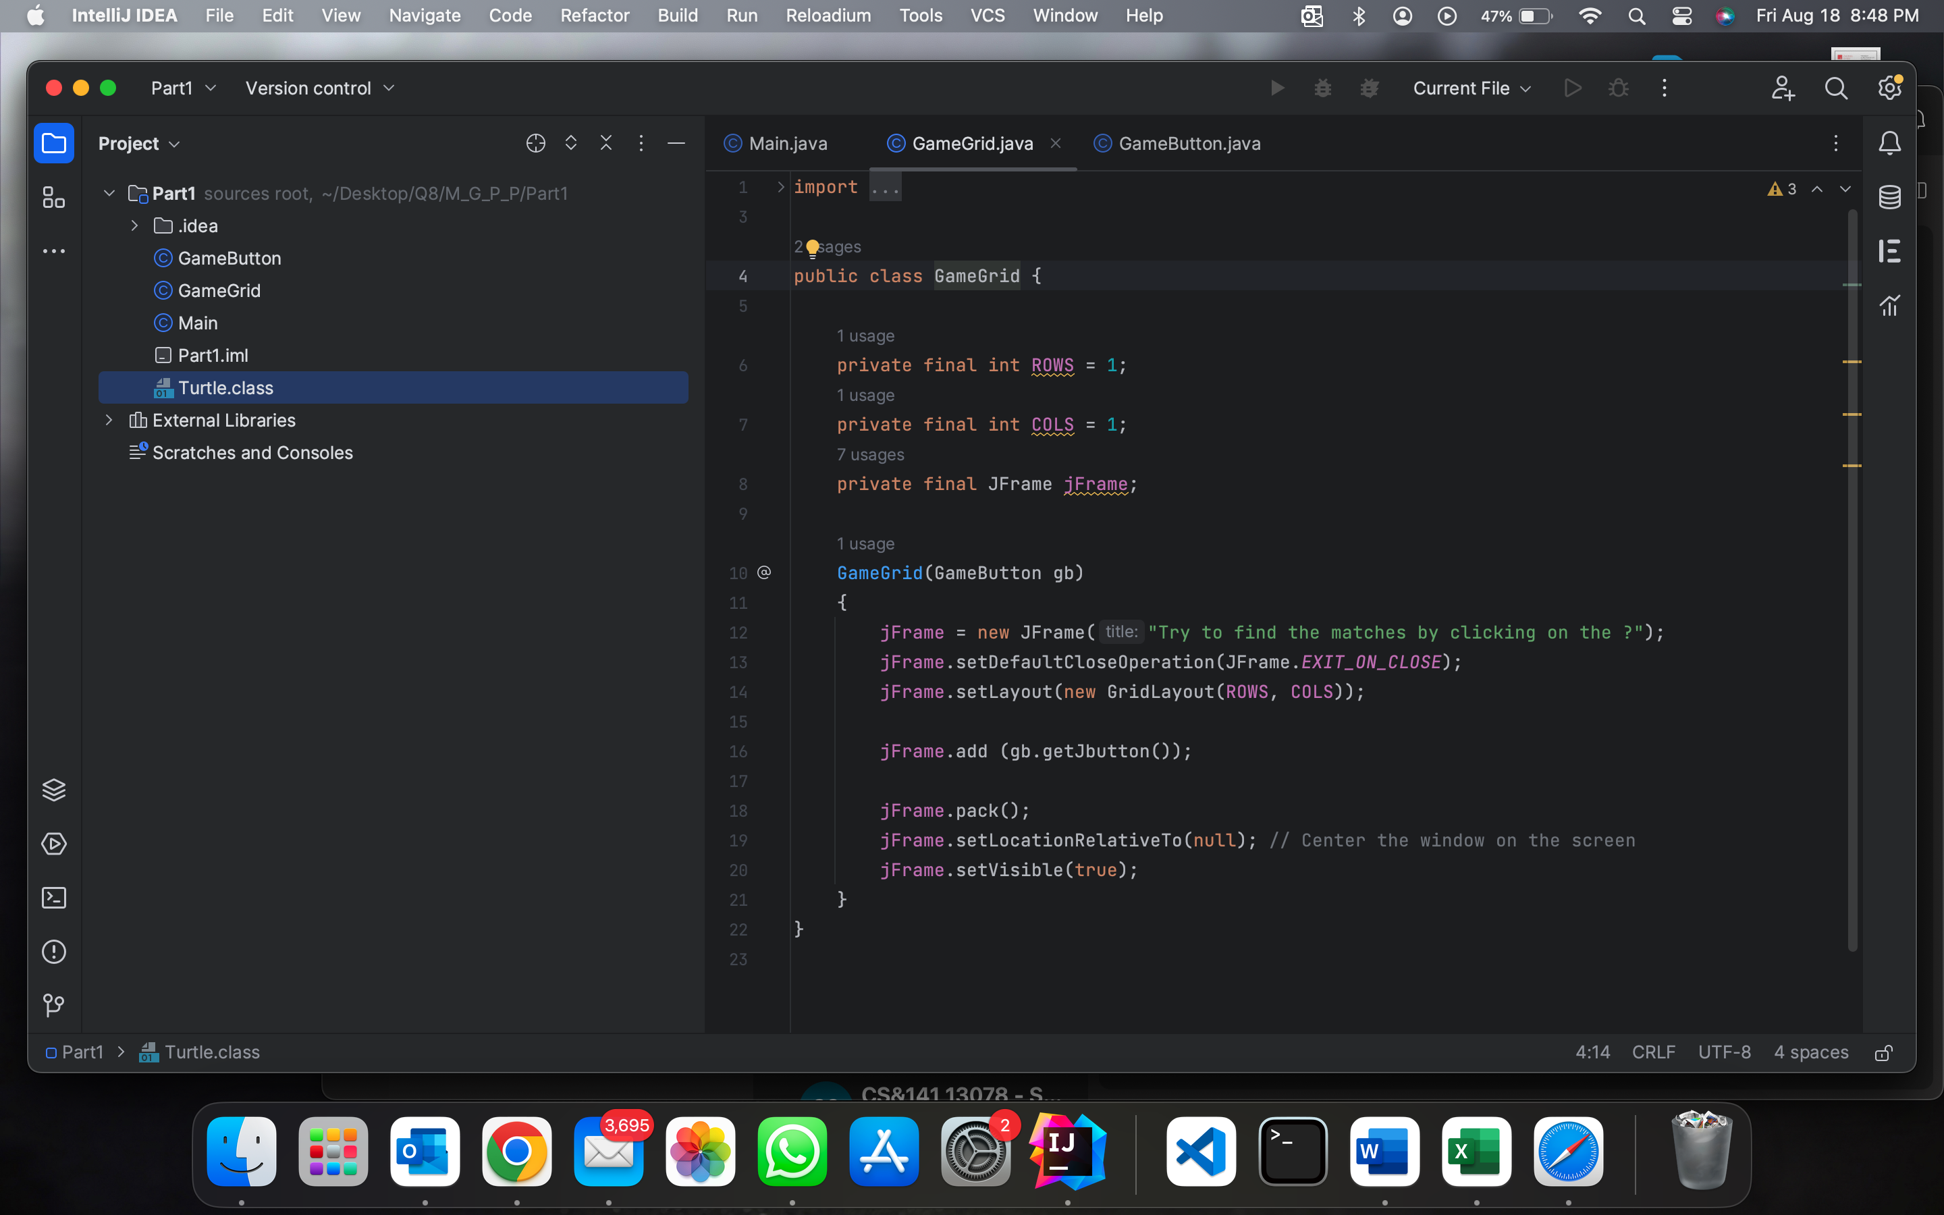Click the UTF-8 encoding widget
The width and height of the screenshot is (1944, 1215).
tap(1724, 1053)
